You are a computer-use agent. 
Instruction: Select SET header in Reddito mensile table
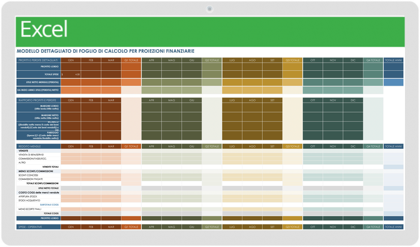click(272, 146)
